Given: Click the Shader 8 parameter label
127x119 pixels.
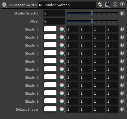Looking at the screenshot, I should click(x=32, y=93).
